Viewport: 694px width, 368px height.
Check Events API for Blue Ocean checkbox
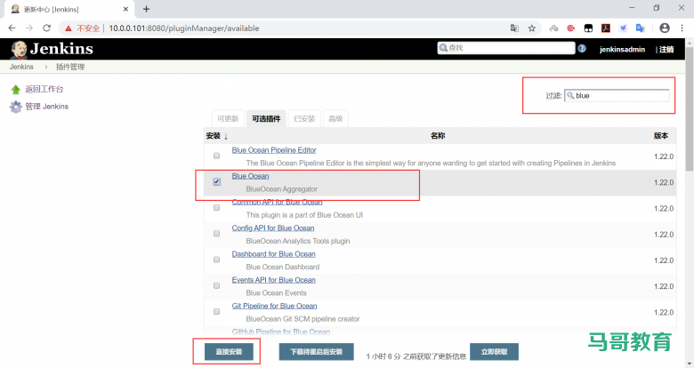216,285
